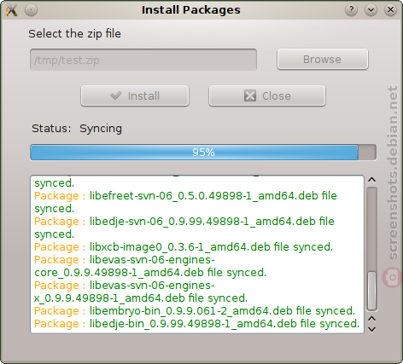This screenshot has height=364, width=403.
Task: Click the scroll down arrow at log bottom
Action: [371, 329]
